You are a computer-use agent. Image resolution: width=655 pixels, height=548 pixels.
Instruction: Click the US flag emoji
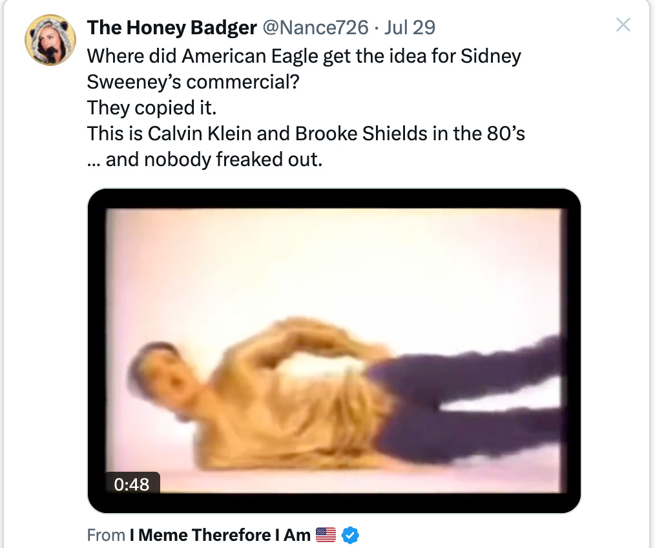coord(326,534)
